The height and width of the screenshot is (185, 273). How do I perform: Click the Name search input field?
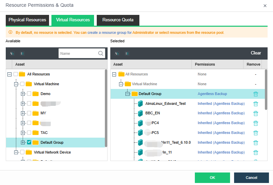point(78,53)
